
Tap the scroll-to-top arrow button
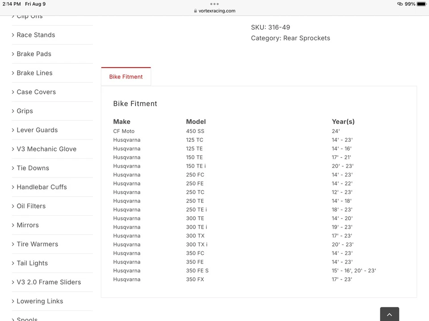[x=389, y=314]
